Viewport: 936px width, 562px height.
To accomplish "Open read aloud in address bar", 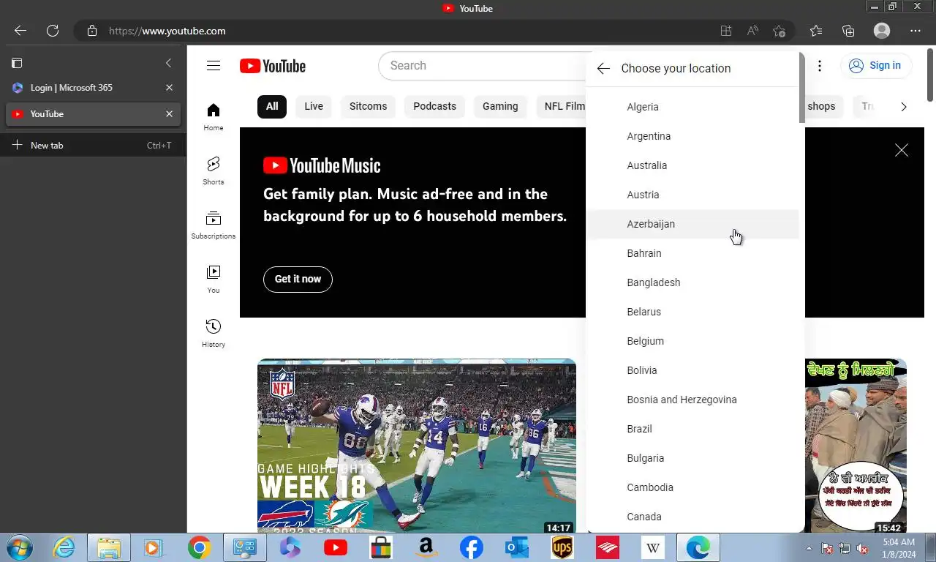I will coord(752,31).
